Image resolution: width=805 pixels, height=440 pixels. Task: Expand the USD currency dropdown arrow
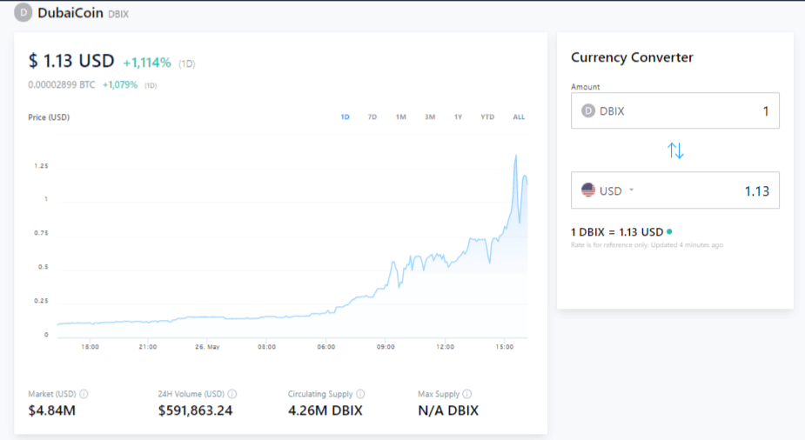tap(632, 190)
